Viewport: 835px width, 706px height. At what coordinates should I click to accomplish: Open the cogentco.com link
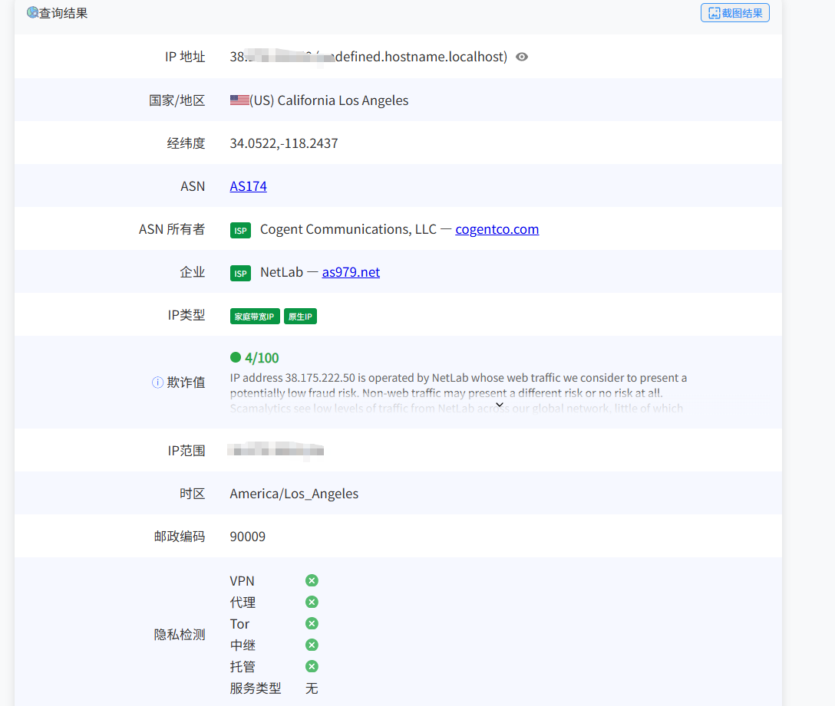[x=497, y=229]
